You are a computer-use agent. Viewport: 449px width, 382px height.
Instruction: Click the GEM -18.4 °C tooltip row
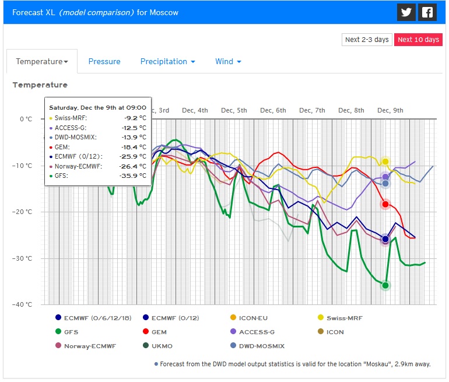pos(97,147)
